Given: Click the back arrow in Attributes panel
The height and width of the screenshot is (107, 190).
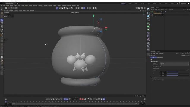Looking at the screenshot, I should 177,53.
